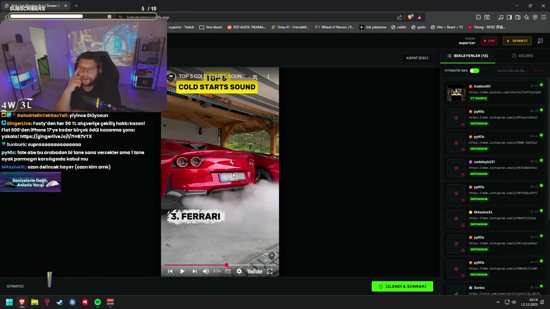The height and width of the screenshot is (309, 550).
Task: Open Brave VPN shield icon
Action: (535, 17)
